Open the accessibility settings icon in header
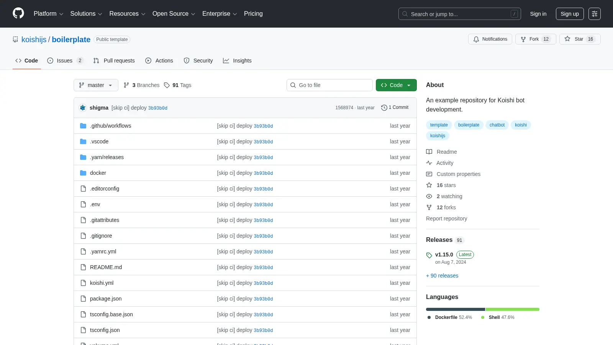 click(595, 14)
